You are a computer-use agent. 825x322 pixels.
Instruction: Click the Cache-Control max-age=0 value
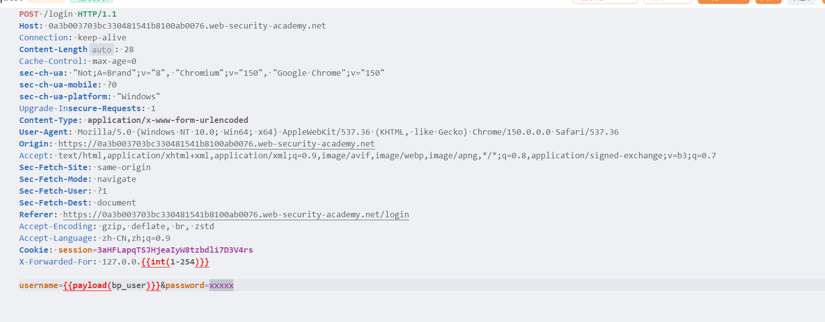pyautogui.click(x=114, y=61)
